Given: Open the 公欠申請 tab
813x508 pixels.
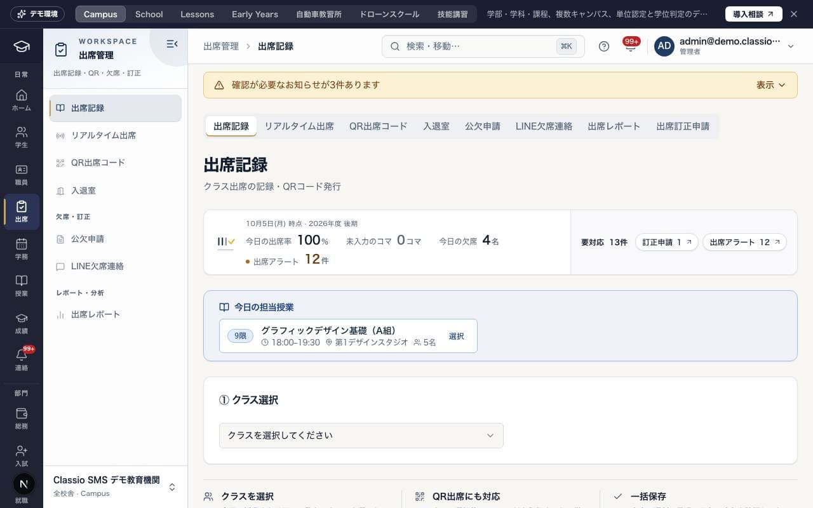Looking at the screenshot, I should 483,126.
